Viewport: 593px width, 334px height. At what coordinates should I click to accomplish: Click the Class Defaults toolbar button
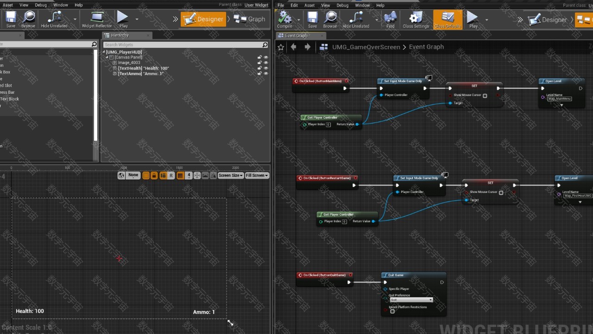(447, 19)
